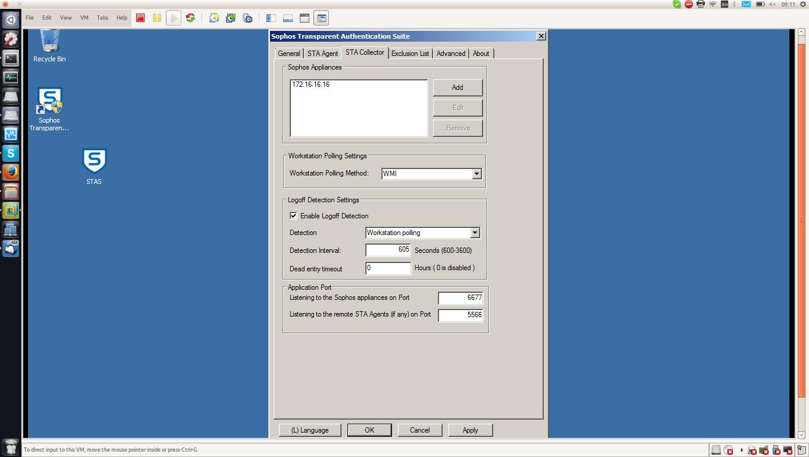Open the VMware Workstation launcher icon
This screenshot has width=809, height=457.
pyautogui.click(x=11, y=211)
